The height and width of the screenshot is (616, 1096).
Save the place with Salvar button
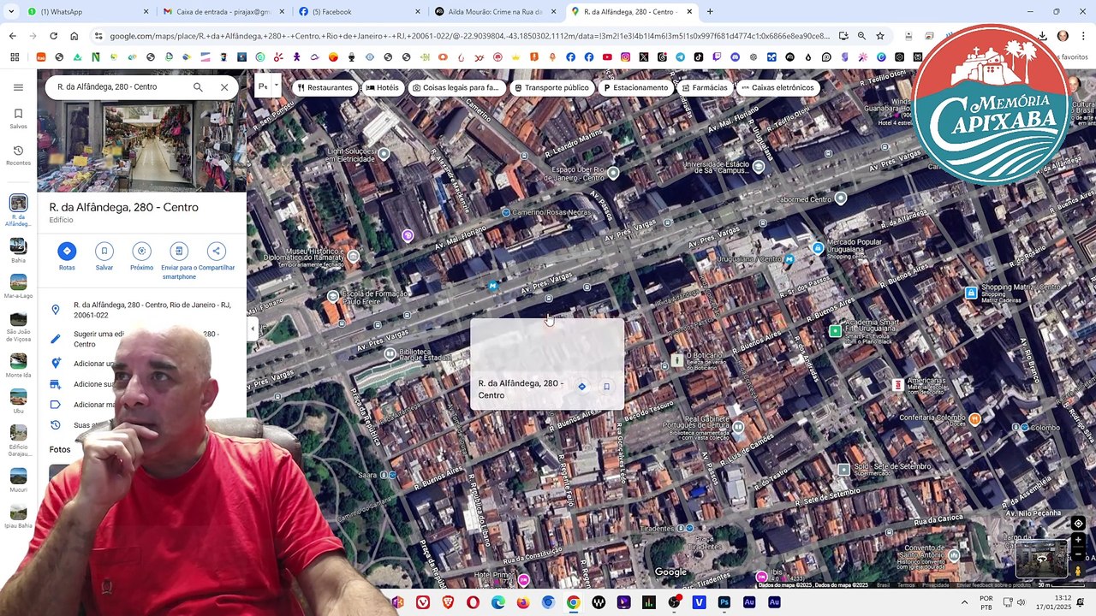pos(104,256)
